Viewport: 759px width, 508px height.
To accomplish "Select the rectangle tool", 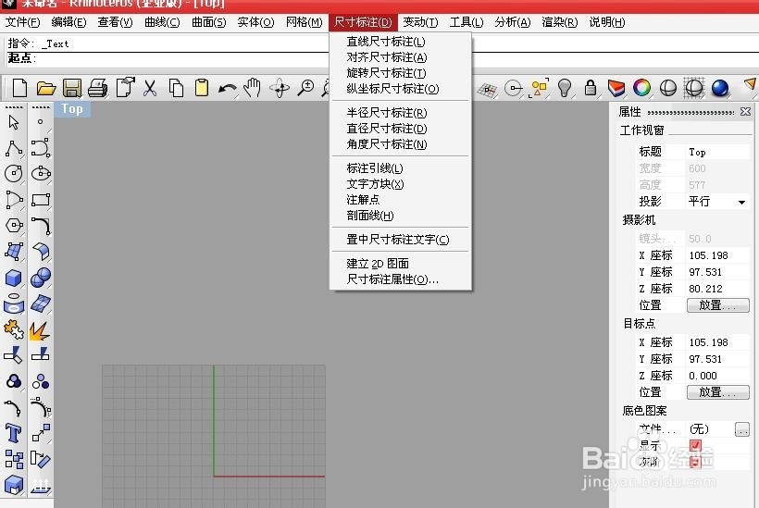I will 41,199.
